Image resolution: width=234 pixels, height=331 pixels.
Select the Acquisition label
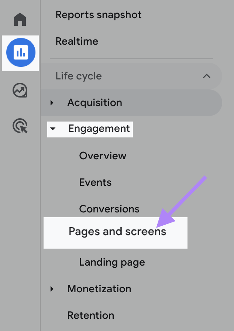94,103
